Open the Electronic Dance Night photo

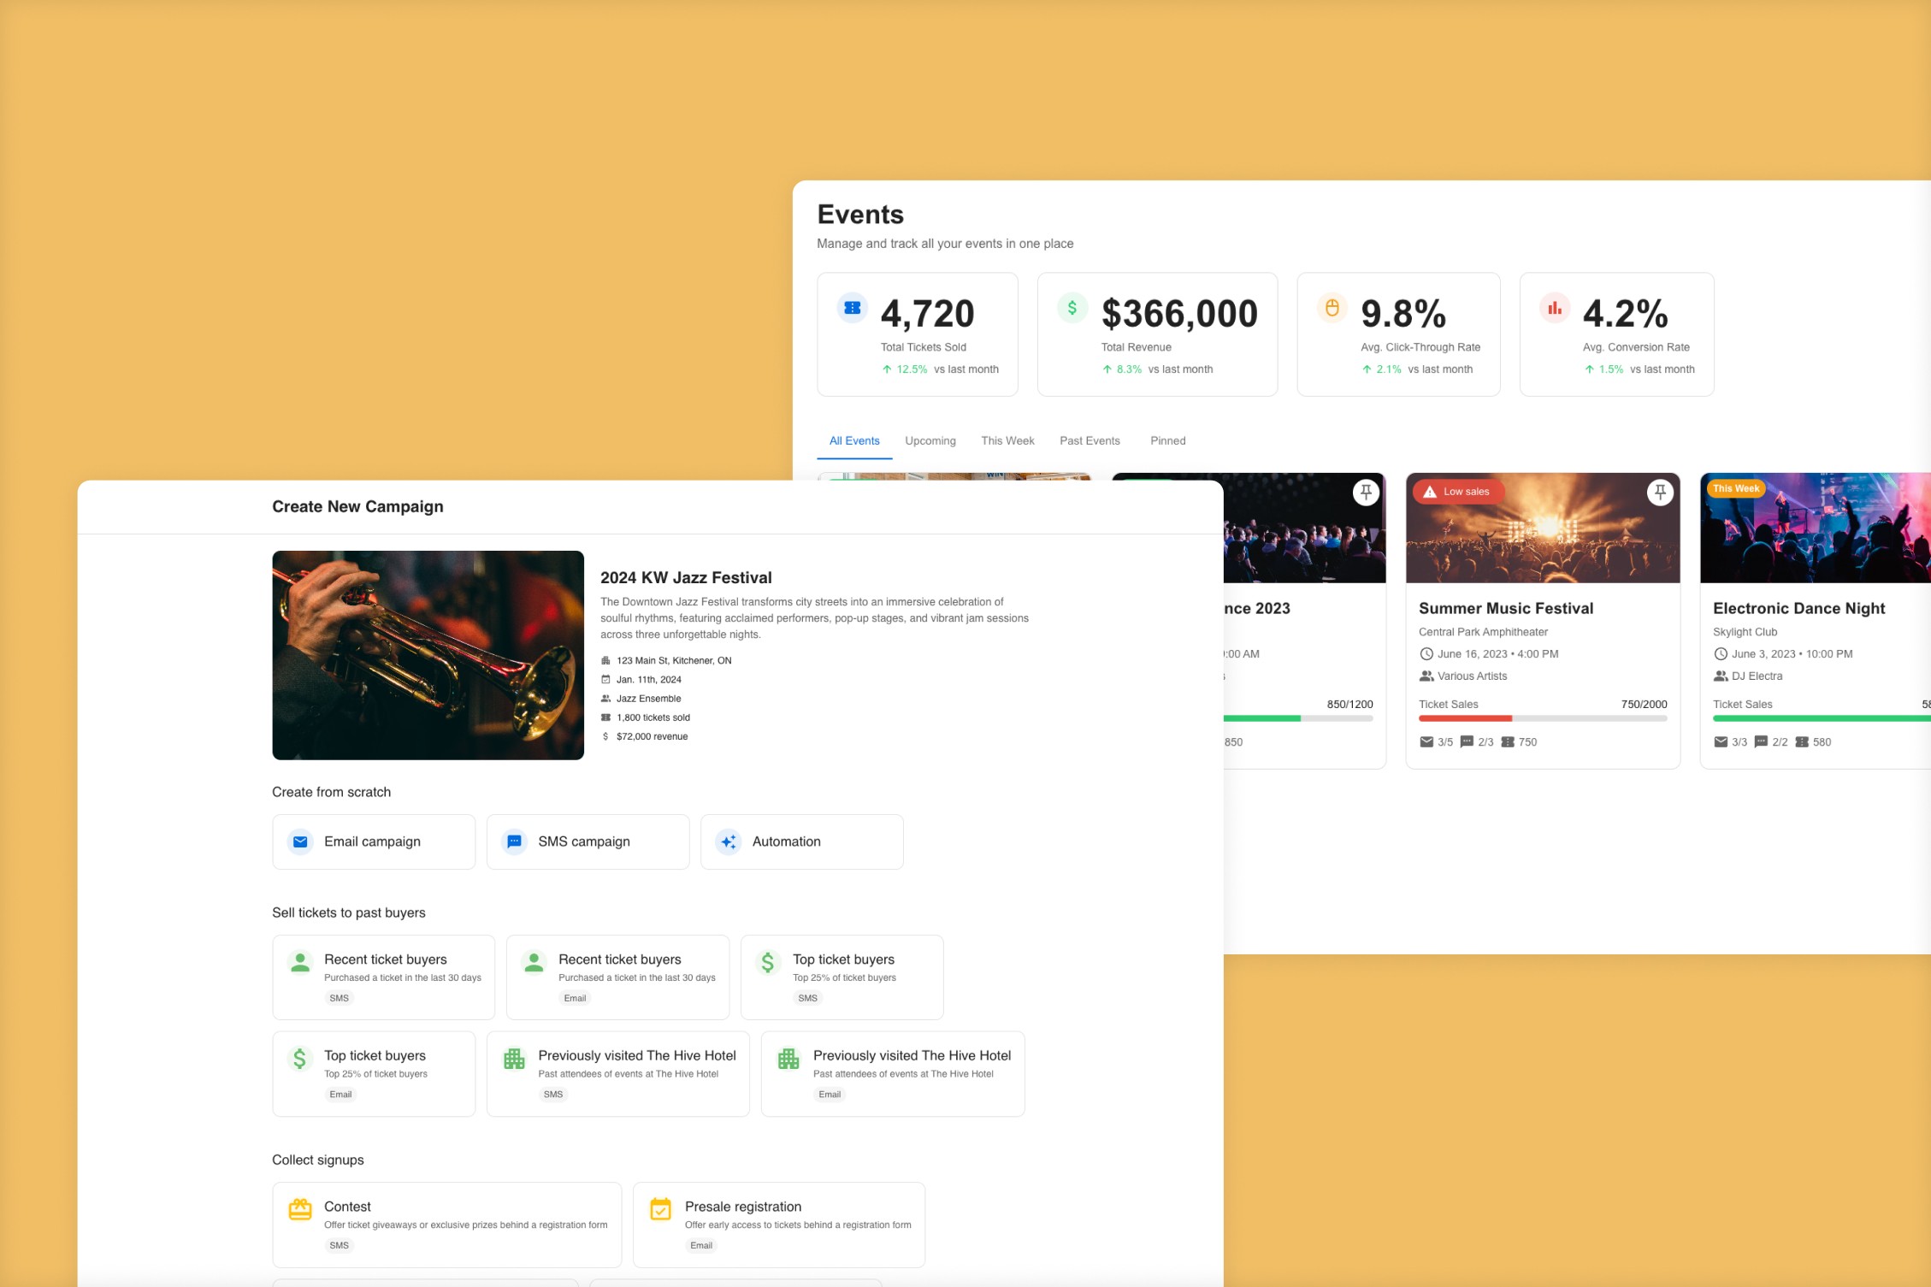pyautogui.click(x=1816, y=528)
